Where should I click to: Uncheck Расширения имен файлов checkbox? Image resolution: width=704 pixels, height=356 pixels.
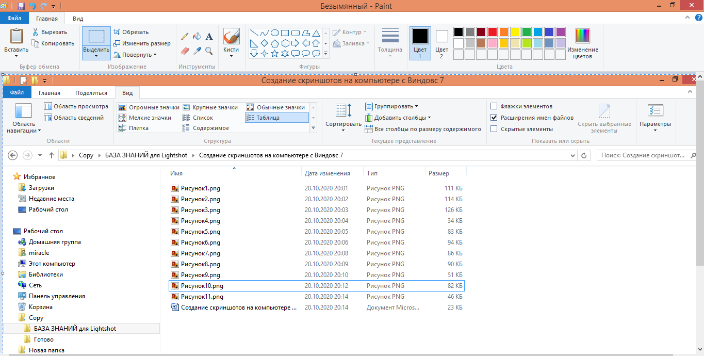(x=494, y=118)
